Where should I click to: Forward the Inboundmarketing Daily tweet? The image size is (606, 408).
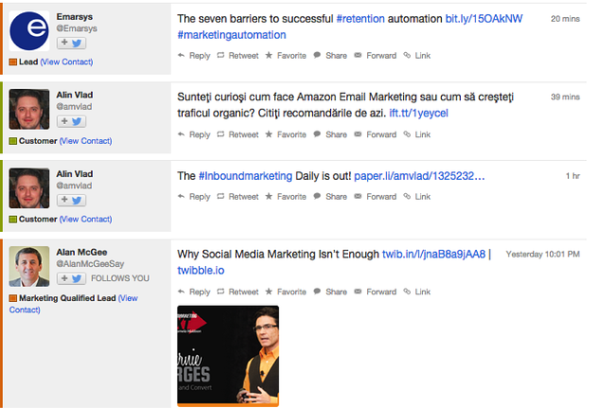pyautogui.click(x=376, y=197)
